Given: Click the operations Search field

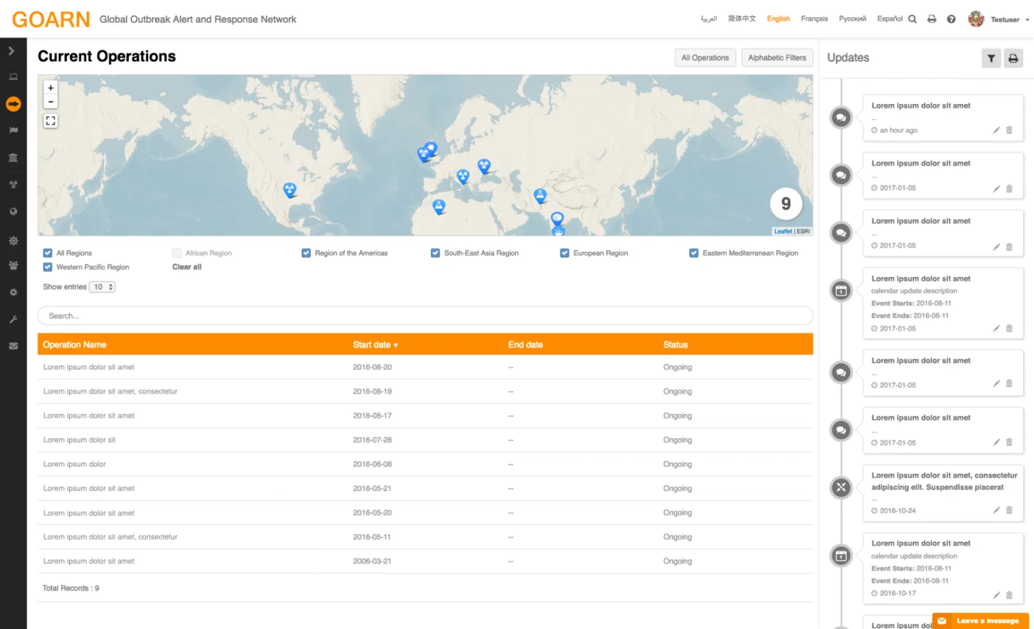Looking at the screenshot, I should 425,315.
